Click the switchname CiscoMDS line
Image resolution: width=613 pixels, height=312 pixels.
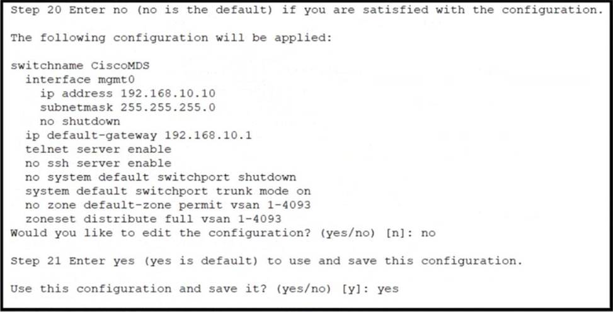click(80, 65)
